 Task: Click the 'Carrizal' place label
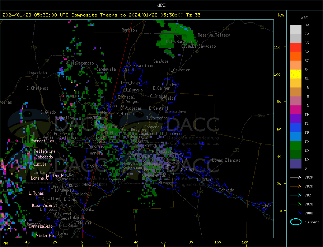click(117, 180)
